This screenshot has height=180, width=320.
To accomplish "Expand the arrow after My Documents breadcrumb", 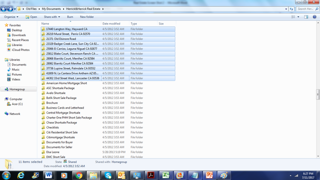I will [63, 9].
